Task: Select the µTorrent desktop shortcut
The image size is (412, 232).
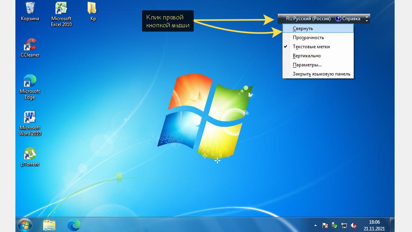Action: (30, 157)
